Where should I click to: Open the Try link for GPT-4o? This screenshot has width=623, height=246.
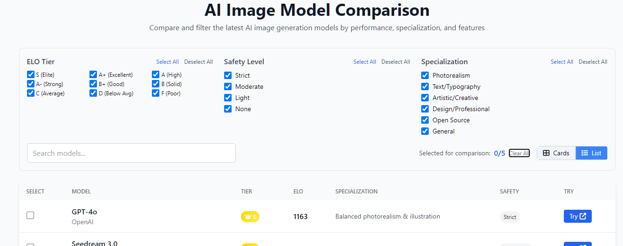click(578, 216)
